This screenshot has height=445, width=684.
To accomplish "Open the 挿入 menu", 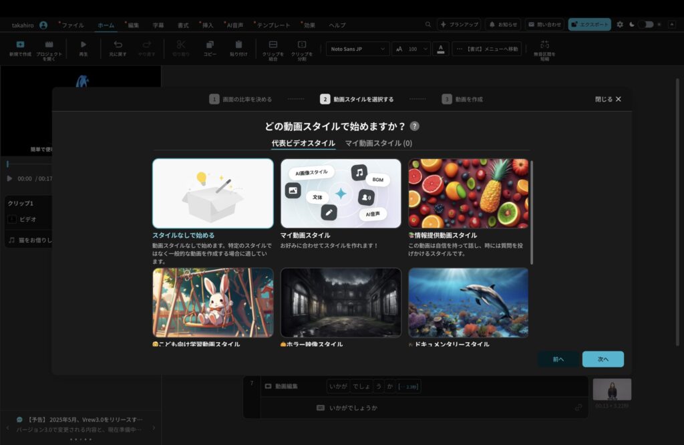I will [x=208, y=25].
